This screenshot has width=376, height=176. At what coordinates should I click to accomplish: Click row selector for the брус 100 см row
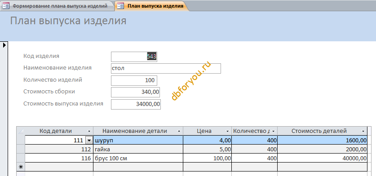pos(21,158)
